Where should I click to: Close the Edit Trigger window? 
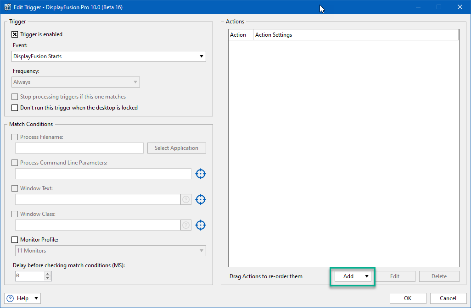pos(460,7)
